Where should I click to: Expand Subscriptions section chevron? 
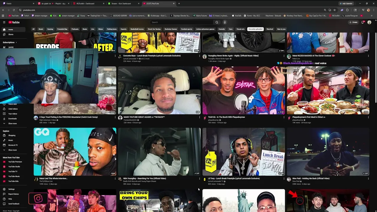(x=16, y=42)
